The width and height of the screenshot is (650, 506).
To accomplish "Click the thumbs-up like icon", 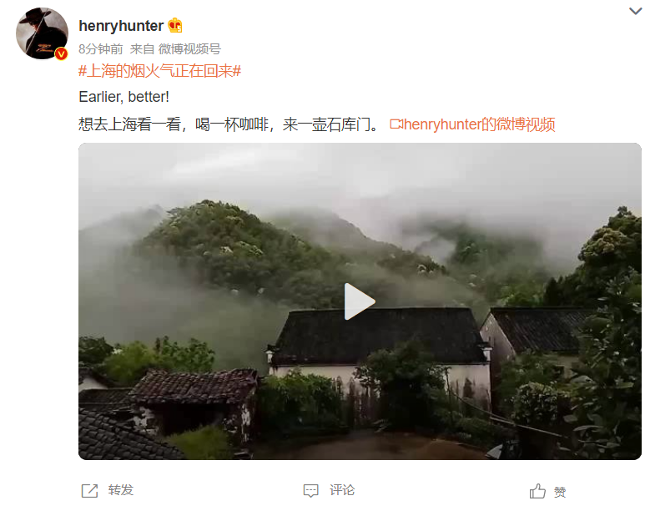I will pyautogui.click(x=537, y=491).
